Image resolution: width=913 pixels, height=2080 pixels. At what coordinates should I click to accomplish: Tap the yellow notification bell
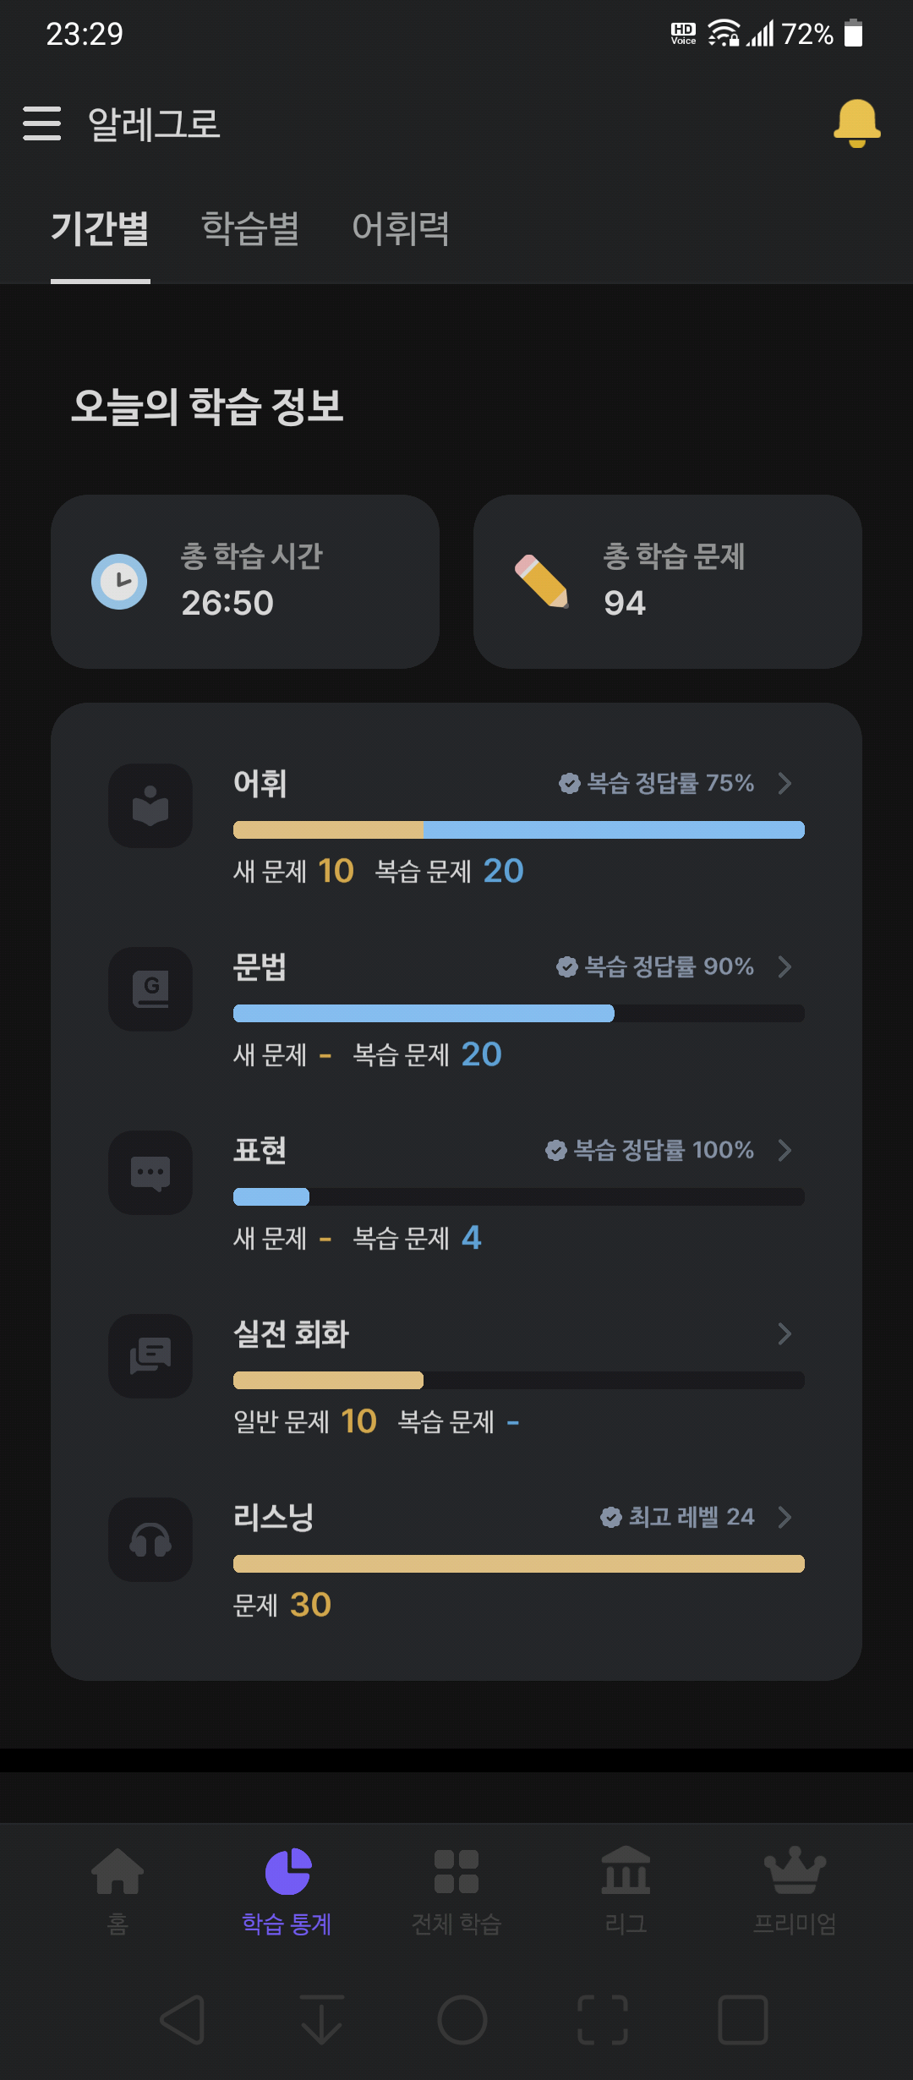coord(856,123)
